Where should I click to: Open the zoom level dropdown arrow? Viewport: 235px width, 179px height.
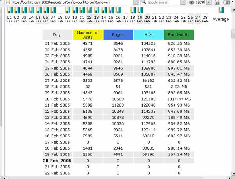209,2
